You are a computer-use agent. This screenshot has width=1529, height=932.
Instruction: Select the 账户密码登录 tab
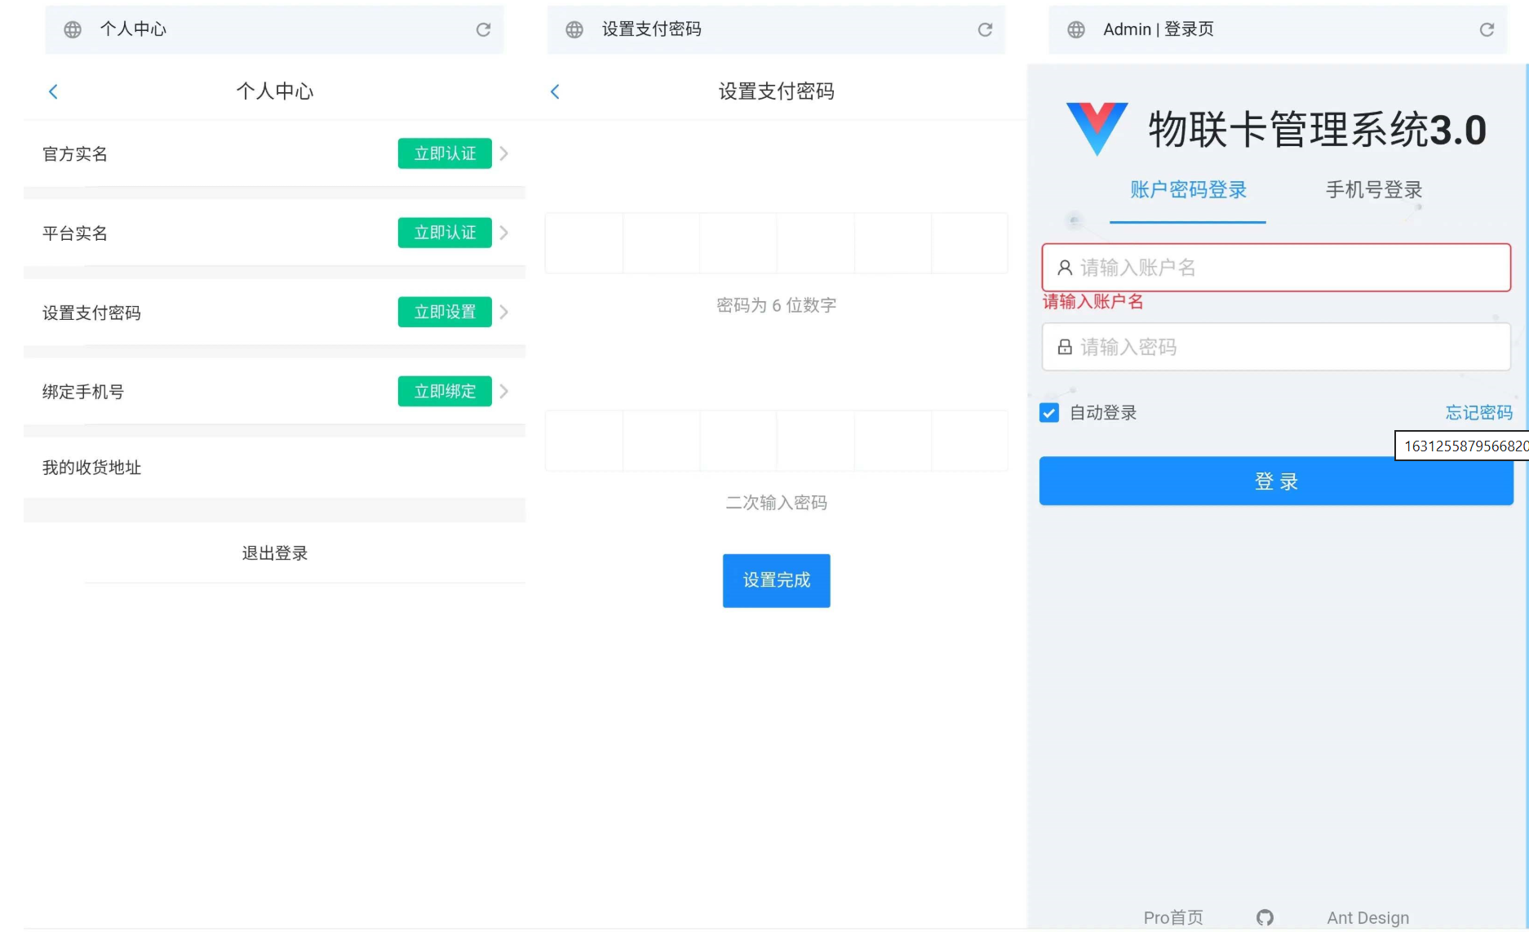pyautogui.click(x=1188, y=190)
